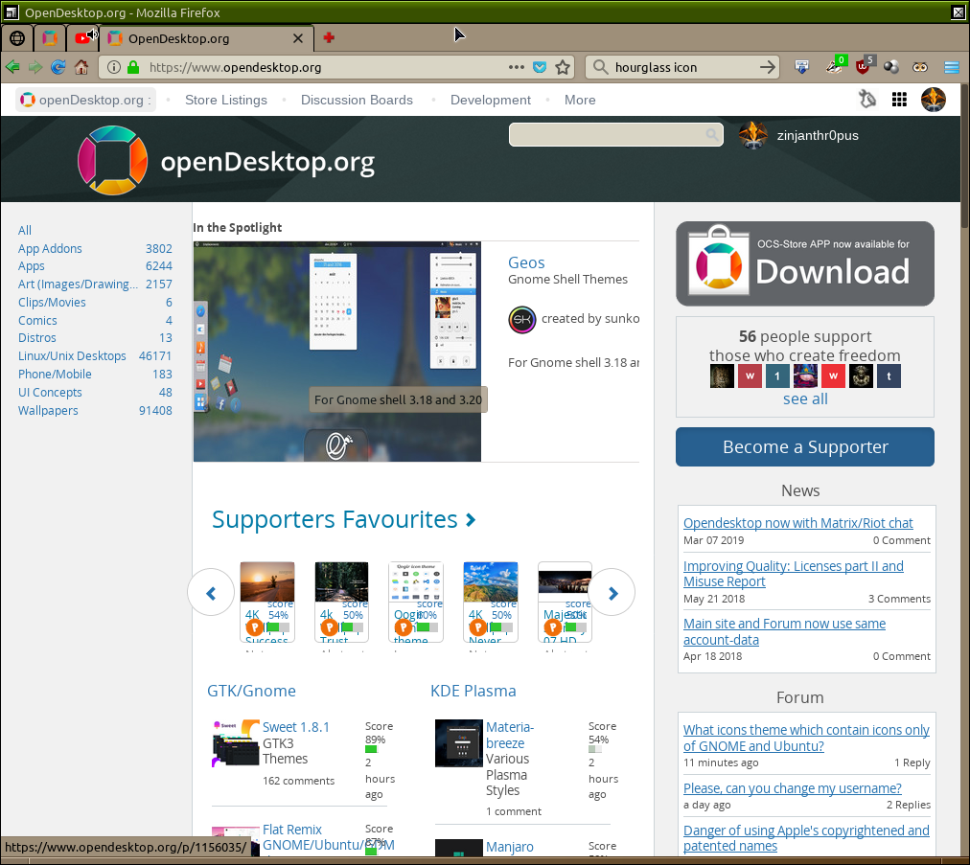Save page to Pocket icon
The height and width of the screenshot is (865, 970).
tap(540, 67)
